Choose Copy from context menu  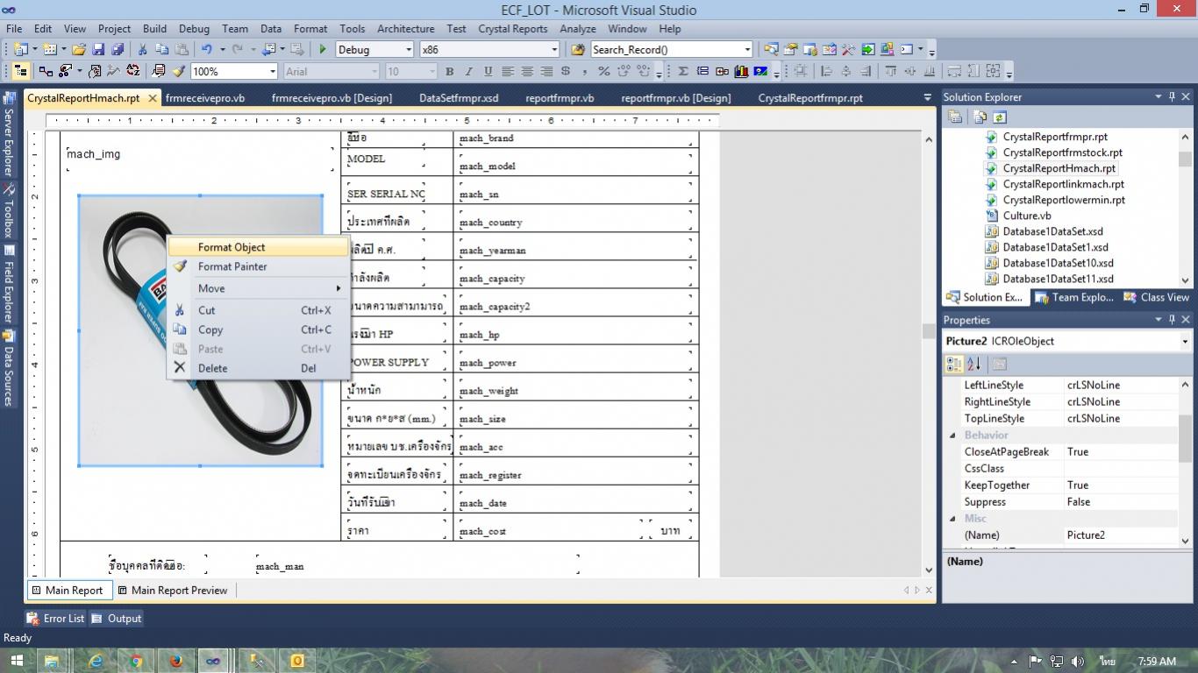tap(258, 329)
